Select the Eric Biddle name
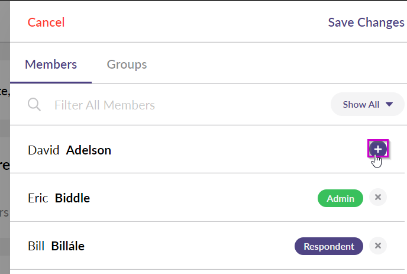 tap(59, 198)
